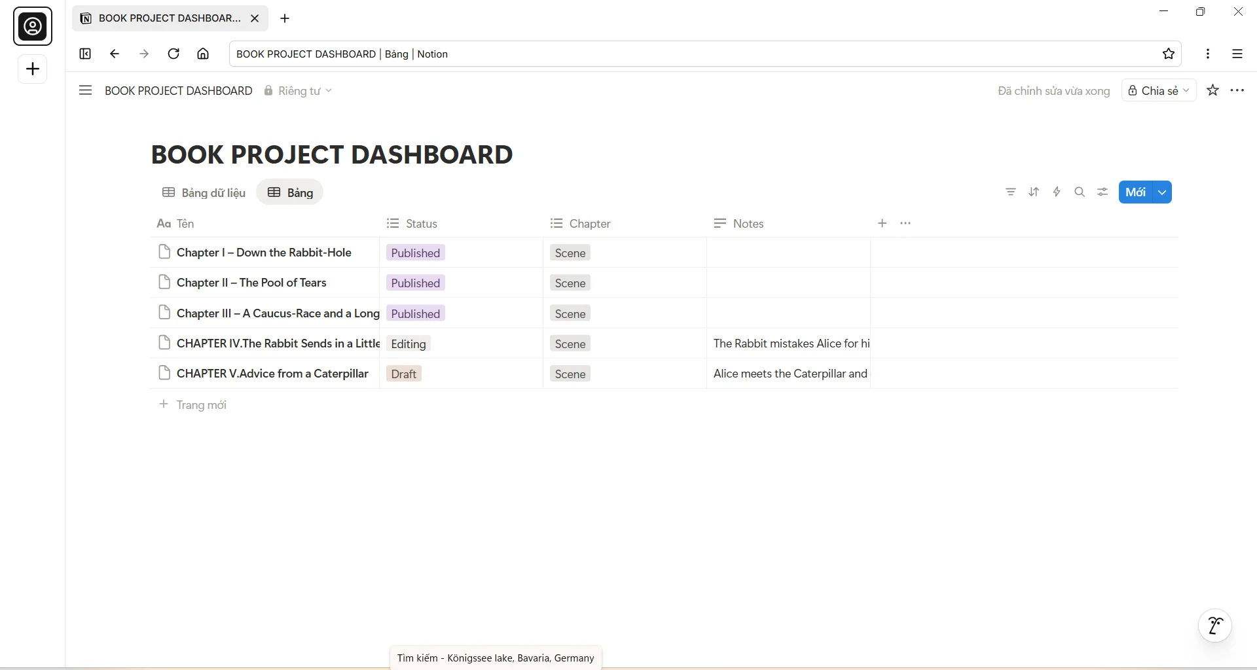The height and width of the screenshot is (670, 1257).
Task: Click the home icon in the browser toolbar
Action: [203, 54]
